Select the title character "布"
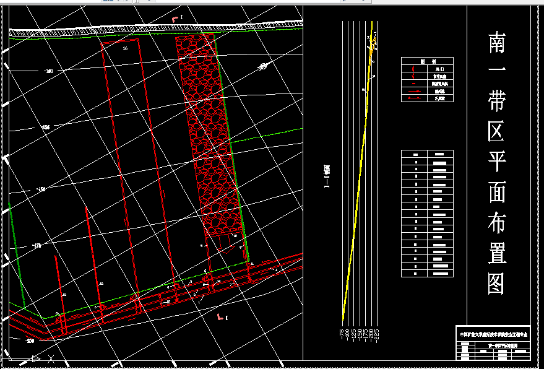 coord(497,222)
